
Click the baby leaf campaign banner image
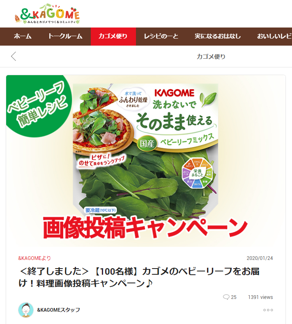[146, 161]
